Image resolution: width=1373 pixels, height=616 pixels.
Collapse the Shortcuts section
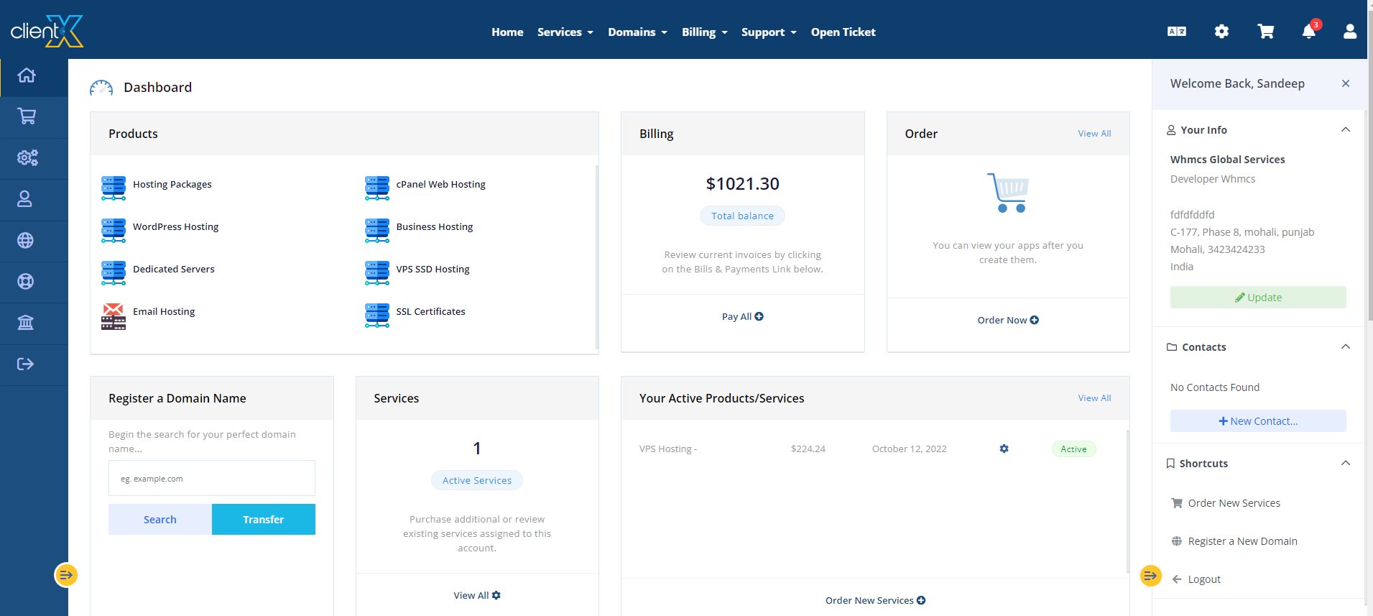[1345, 464]
